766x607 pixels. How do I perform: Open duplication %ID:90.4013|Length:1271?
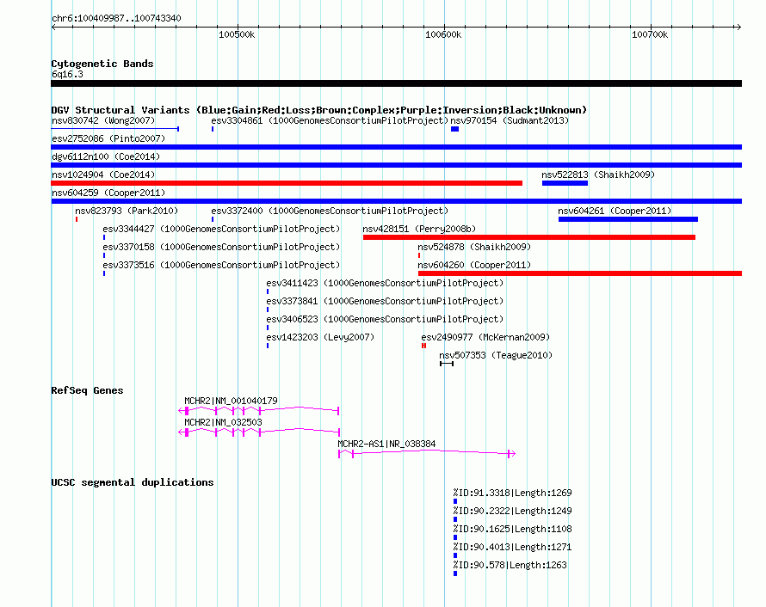click(512, 547)
